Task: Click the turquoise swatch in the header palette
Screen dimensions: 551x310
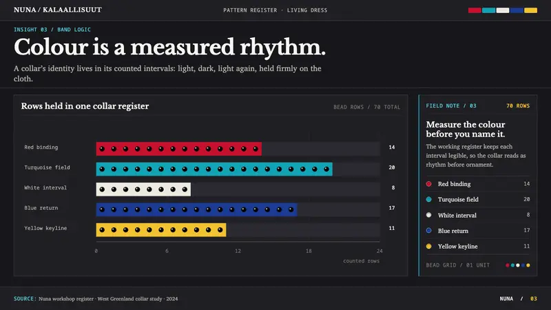Action: coord(488,10)
